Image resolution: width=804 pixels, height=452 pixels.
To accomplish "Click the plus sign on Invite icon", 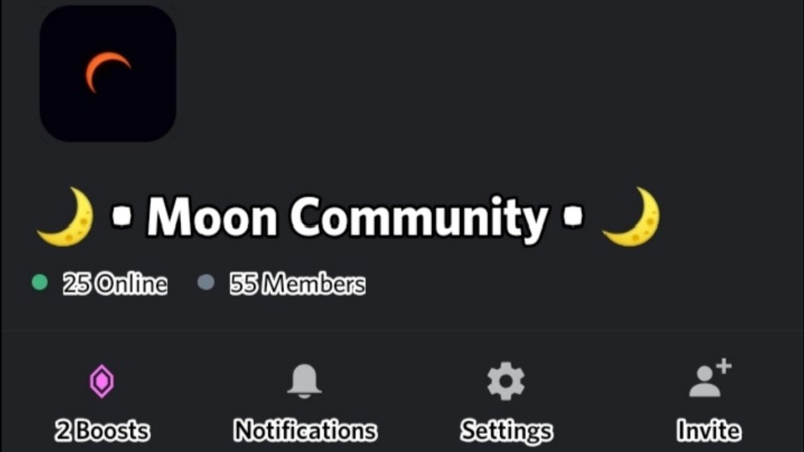I will pyautogui.click(x=724, y=367).
